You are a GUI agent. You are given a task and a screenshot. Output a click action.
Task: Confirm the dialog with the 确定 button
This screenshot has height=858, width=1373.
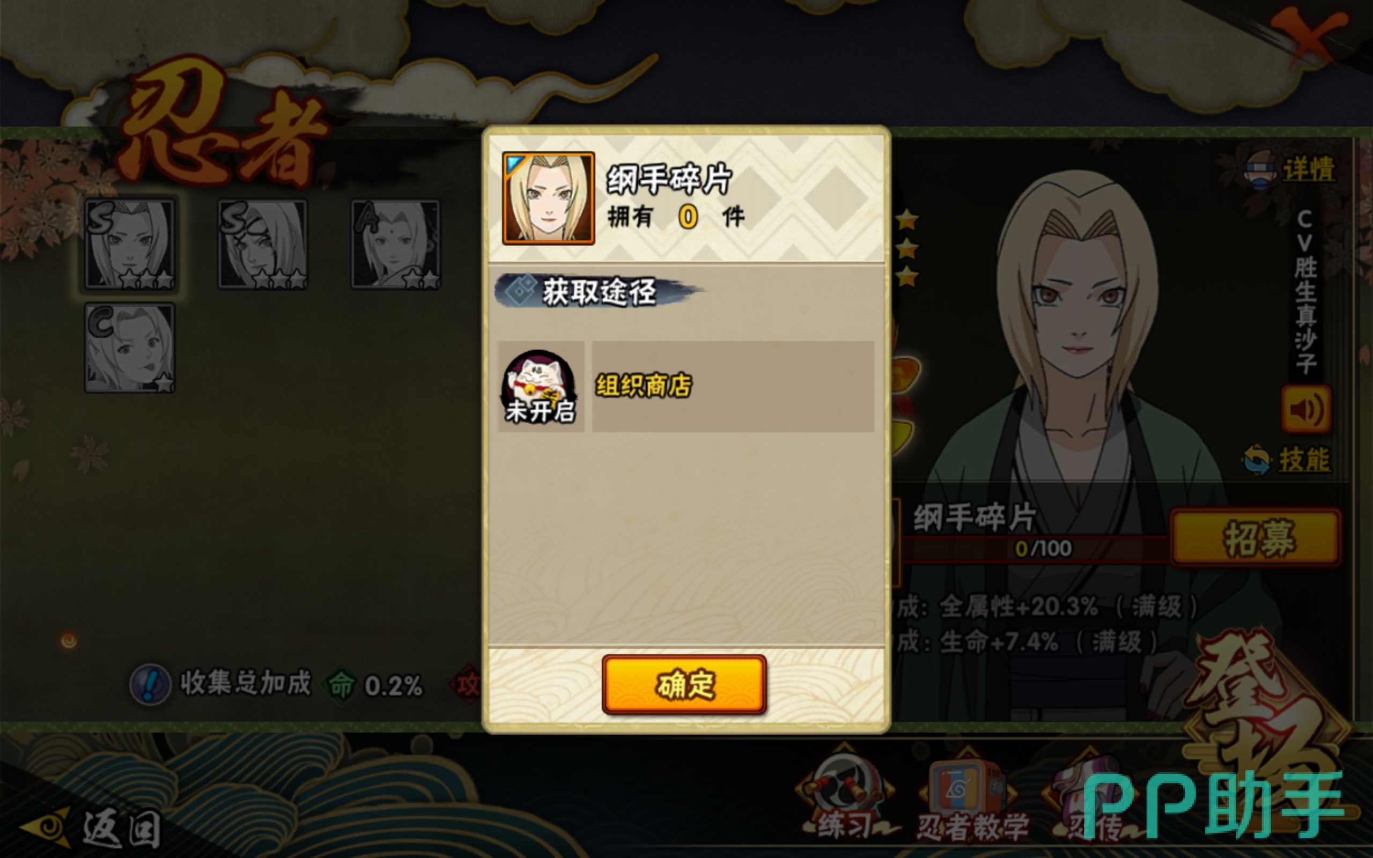tap(684, 683)
